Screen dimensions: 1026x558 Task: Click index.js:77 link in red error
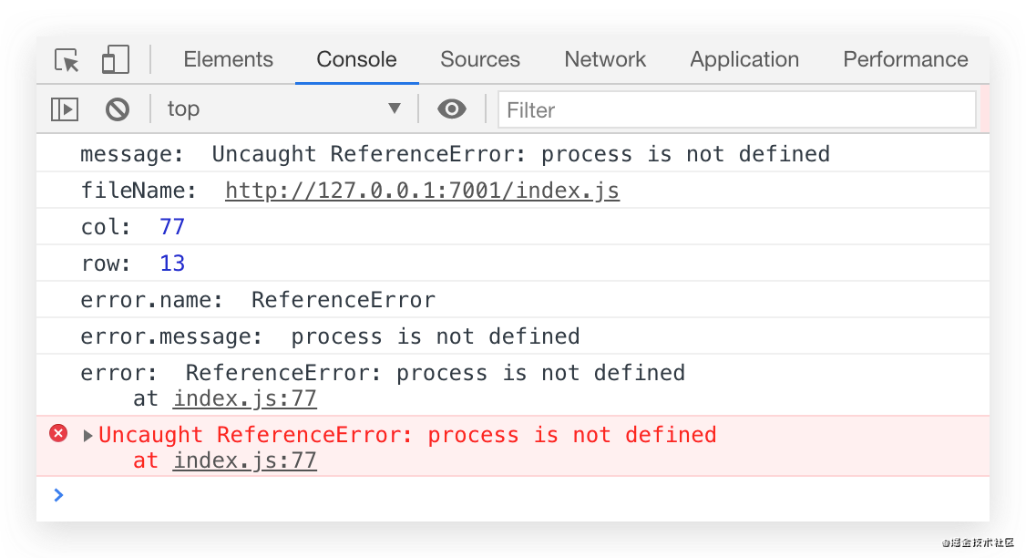tap(244, 460)
